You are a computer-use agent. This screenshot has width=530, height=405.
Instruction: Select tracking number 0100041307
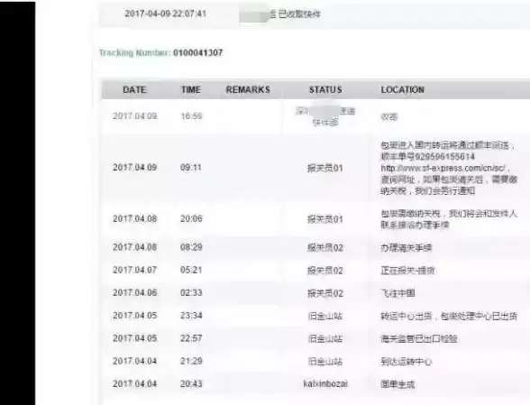197,53
